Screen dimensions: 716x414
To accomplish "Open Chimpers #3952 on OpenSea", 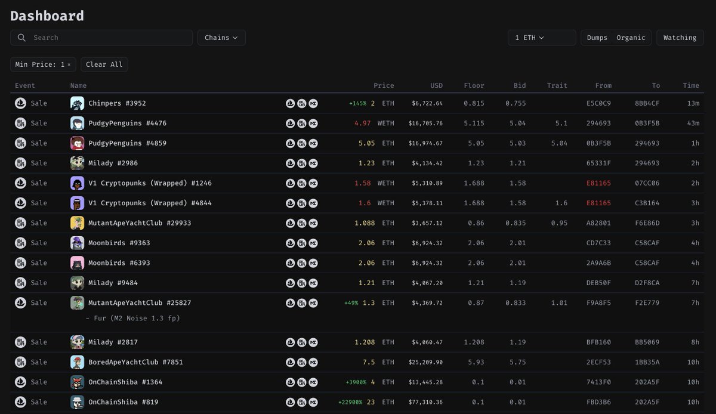I will click(x=291, y=103).
